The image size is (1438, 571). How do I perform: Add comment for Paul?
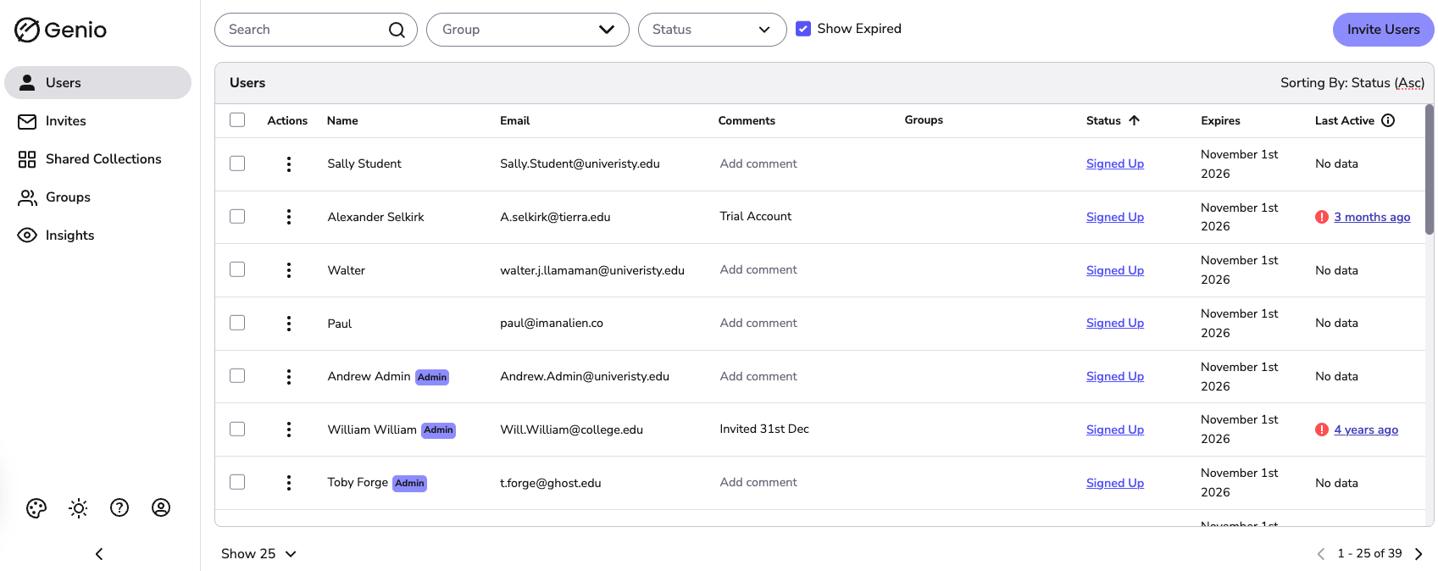(x=758, y=324)
